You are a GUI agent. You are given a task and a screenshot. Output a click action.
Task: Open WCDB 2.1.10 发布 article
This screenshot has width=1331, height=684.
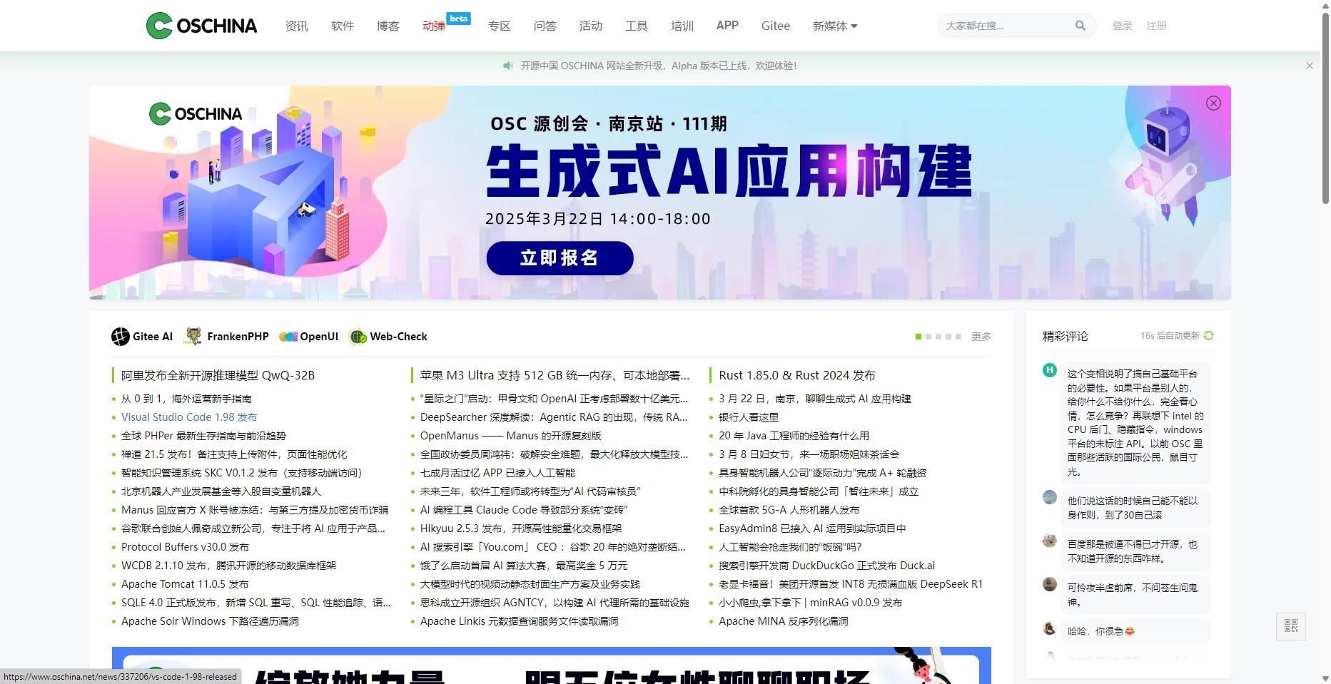228,566
